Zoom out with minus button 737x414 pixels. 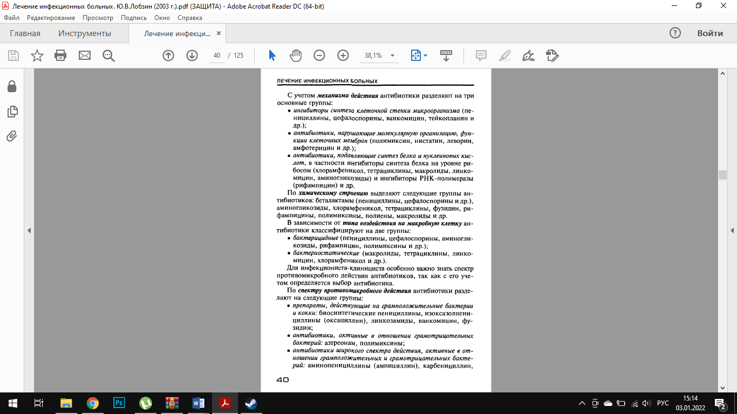pos(319,56)
